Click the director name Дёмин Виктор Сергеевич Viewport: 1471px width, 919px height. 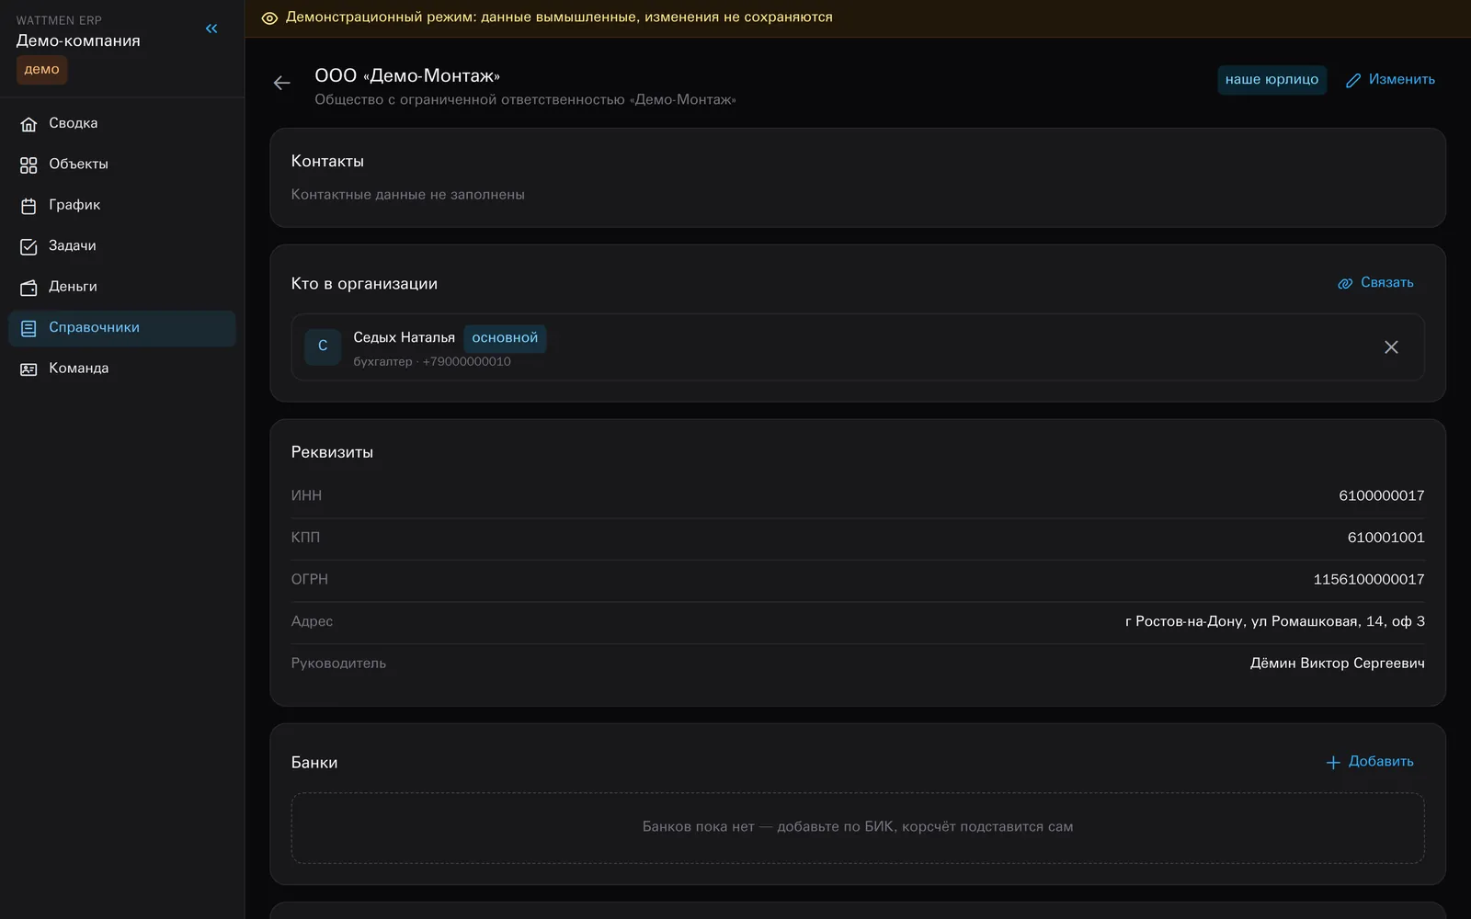pos(1337,664)
